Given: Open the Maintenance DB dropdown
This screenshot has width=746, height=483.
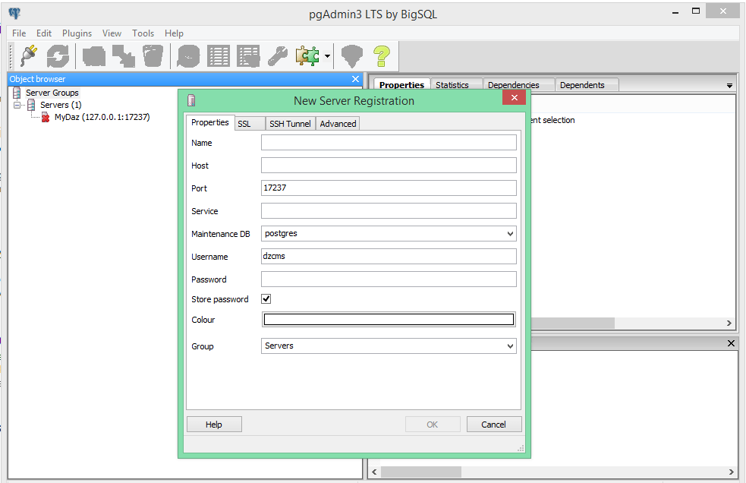Looking at the screenshot, I should 510,234.
